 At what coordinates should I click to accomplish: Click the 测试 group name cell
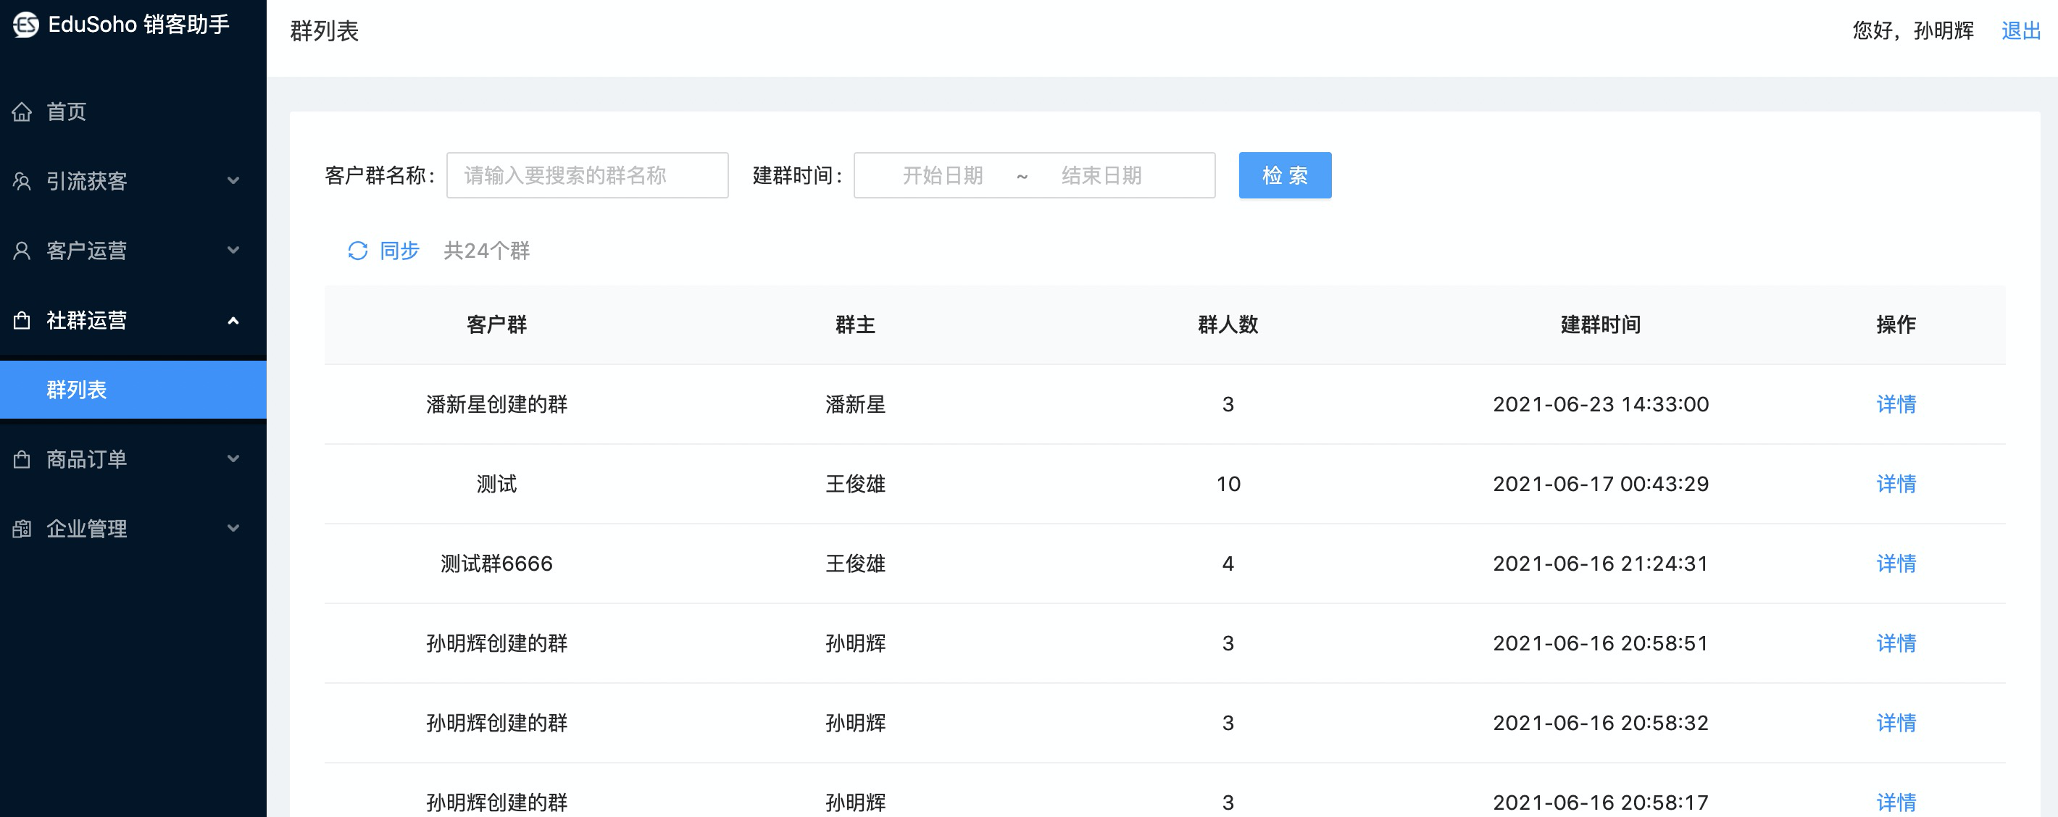[x=496, y=484]
